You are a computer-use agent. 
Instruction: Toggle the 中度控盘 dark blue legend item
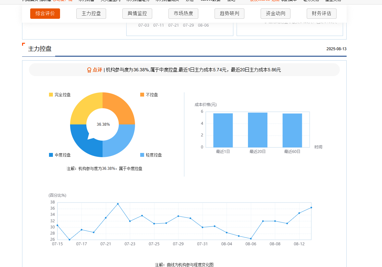[60, 155]
